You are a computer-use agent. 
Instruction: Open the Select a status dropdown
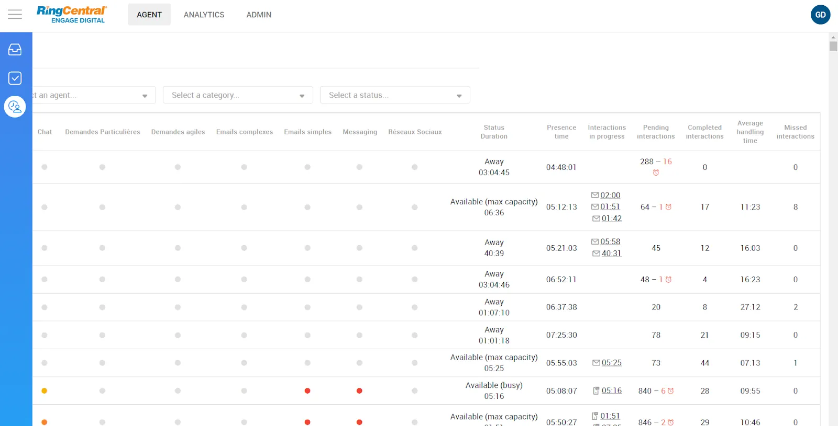click(395, 95)
